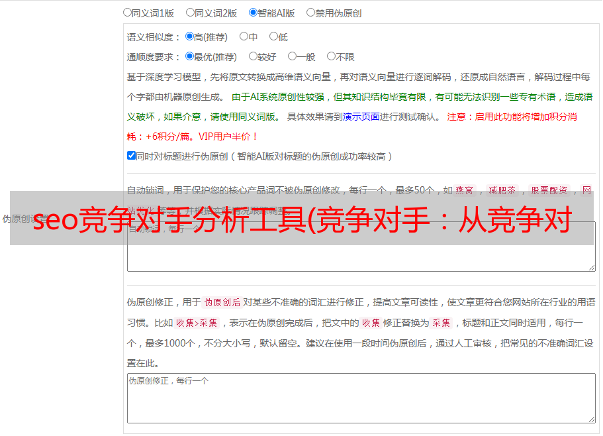Select the 同义词1版 radio option
Viewport: 603px width, 436px height.
point(127,13)
